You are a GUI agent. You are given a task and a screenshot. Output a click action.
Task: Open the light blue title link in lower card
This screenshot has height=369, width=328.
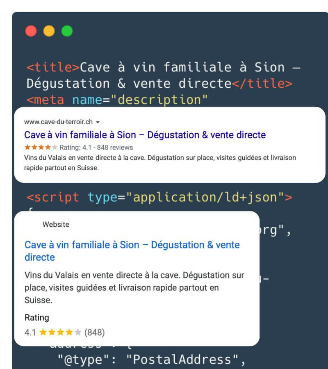pyautogui.click(x=132, y=251)
